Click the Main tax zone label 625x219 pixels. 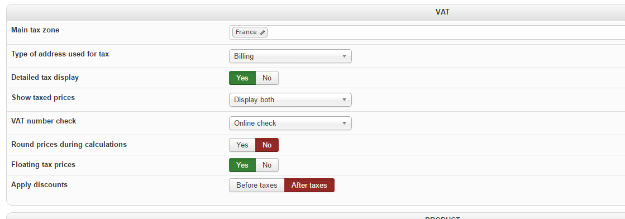(x=35, y=30)
